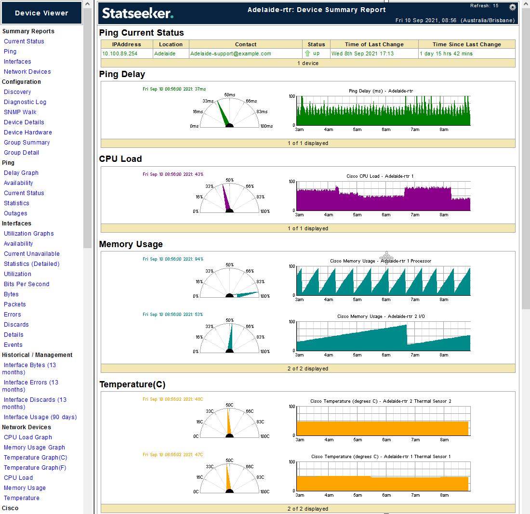The image size is (530, 514).
Task: Open Availability under the Interfaces section
Action: (x=19, y=244)
